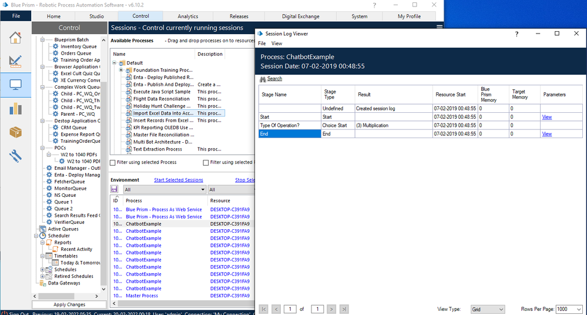Go to first page in Log Viewer

coord(264,309)
